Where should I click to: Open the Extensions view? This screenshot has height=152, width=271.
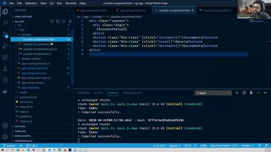coord(5,57)
